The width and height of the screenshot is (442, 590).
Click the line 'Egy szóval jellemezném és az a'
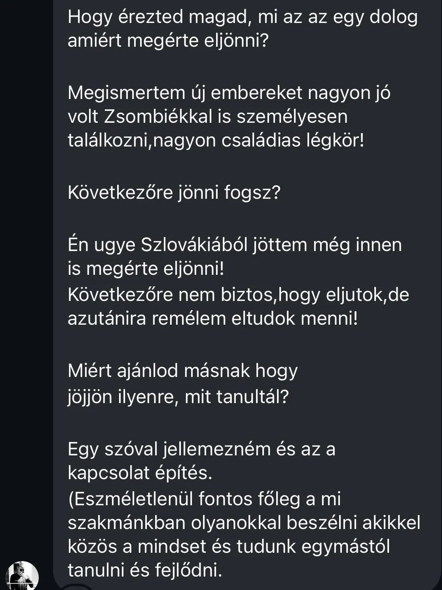201,449
